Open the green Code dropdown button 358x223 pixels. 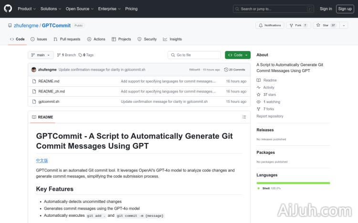pyautogui.click(x=238, y=55)
